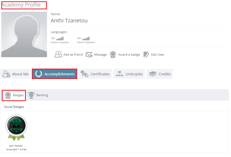Switch to the About Me tab
This screenshot has height=157, width=231.
16,74
